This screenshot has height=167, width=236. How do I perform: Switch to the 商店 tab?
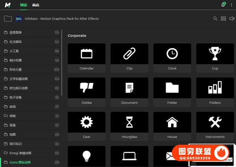36,5
